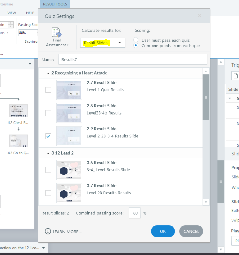Screen dimensions: 239x255
Task: Select the 4.3 Go to Q... slide thumbnail
Action: [18, 141]
